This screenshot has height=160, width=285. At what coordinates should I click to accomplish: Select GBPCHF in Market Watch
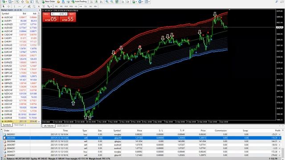pos(19,76)
